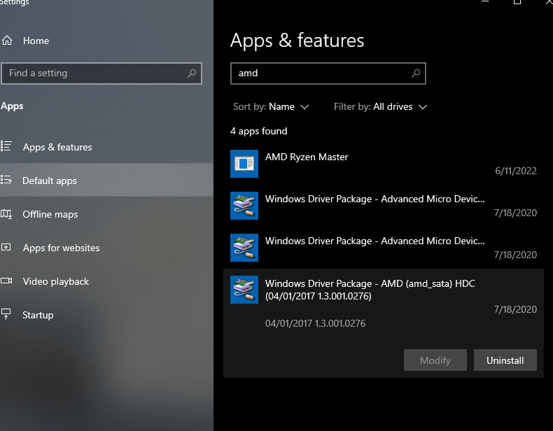Click the Apps & features page heading
Screen dimensions: 553x431
[x=297, y=40]
